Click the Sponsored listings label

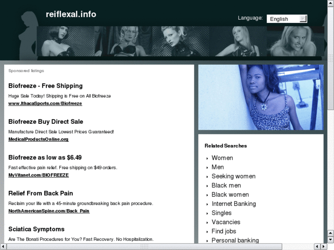(x=26, y=71)
